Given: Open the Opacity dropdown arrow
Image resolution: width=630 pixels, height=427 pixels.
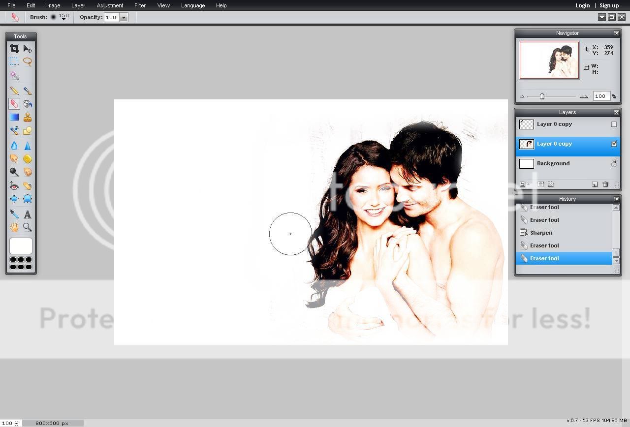Looking at the screenshot, I should [124, 17].
